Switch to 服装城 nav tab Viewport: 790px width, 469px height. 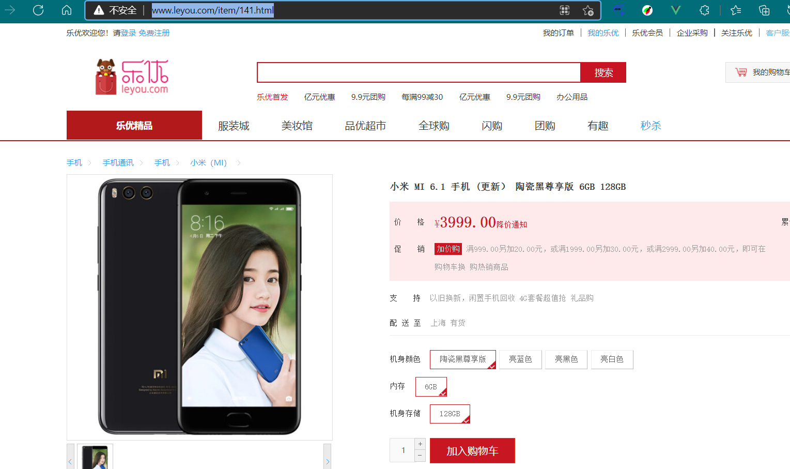[x=234, y=126]
